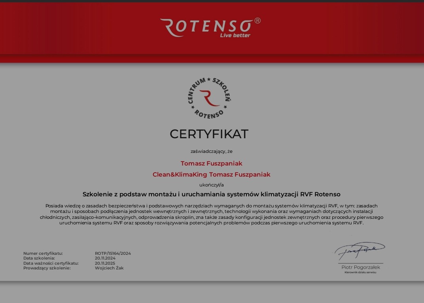Screen dimensions: 424x303
Task: Select trainer name Wojciech Żak
Action: point(109,268)
